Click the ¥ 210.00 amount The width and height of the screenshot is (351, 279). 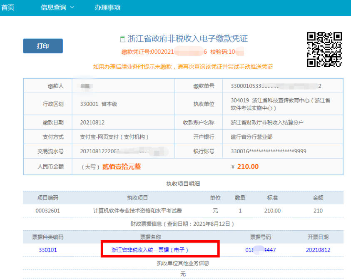[x=245, y=167]
